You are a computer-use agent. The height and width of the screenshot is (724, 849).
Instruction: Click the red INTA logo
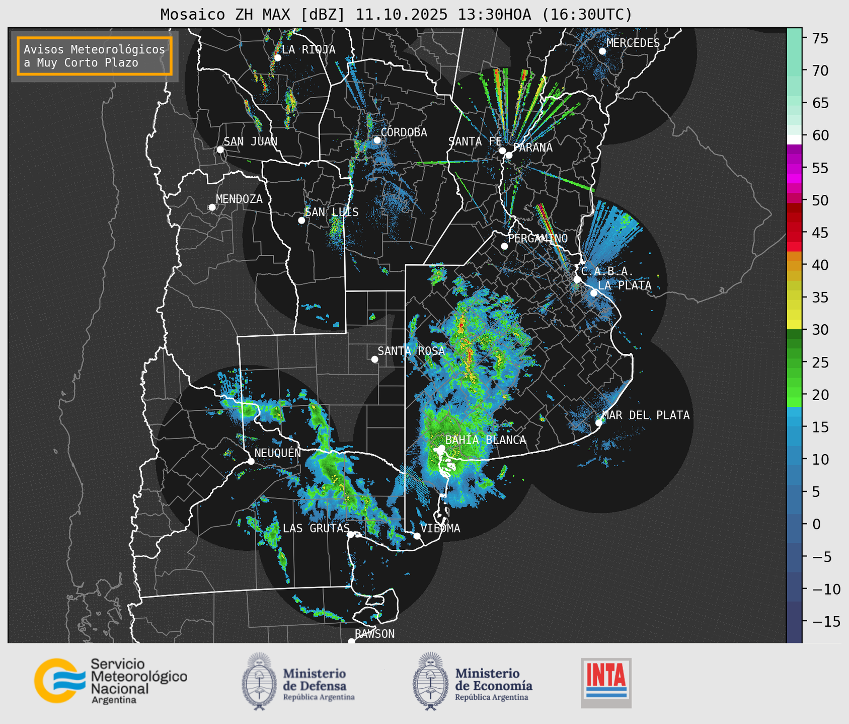[606, 682]
